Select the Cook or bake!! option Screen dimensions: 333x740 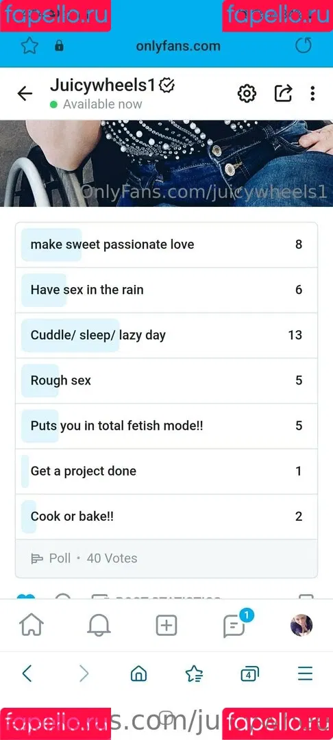[166, 517]
